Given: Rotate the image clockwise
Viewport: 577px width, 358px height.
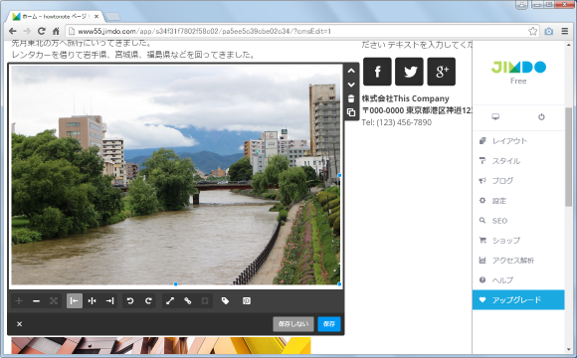Looking at the screenshot, I should tap(148, 301).
